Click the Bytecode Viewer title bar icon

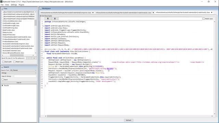[x=1, y=2]
